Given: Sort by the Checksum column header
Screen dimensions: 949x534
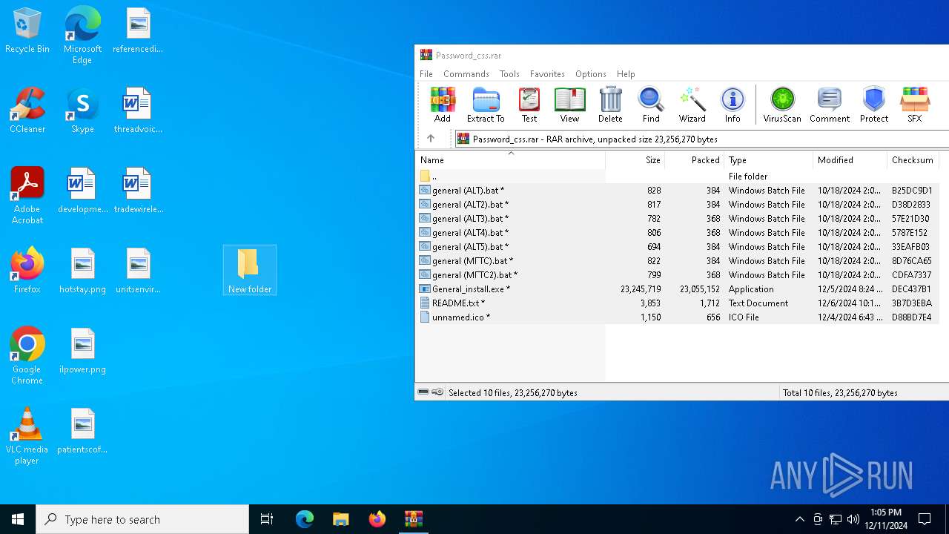Looking at the screenshot, I should (x=913, y=160).
